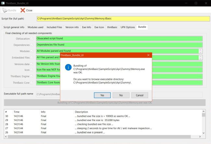The width and height of the screenshot is (211, 144).
Task: Click the No button in dialog
Action: click(121, 95)
